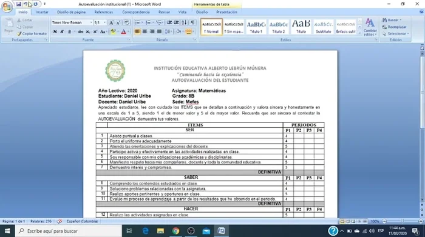Show paragraph marks (¶)
The width and height of the screenshot is (425, 237).
coord(192,22)
